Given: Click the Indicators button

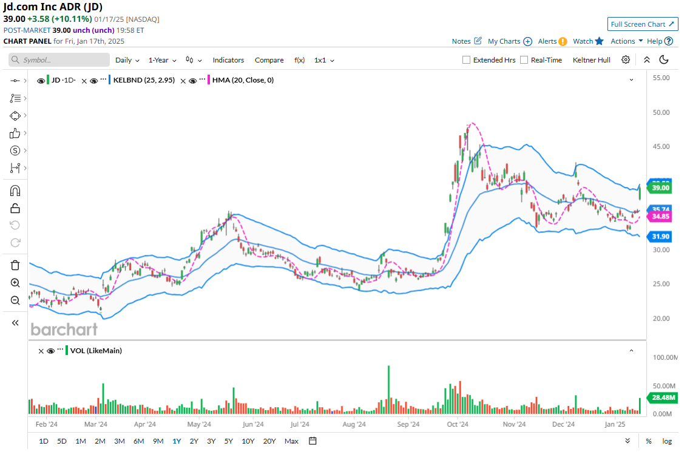Looking at the screenshot, I should click(228, 60).
